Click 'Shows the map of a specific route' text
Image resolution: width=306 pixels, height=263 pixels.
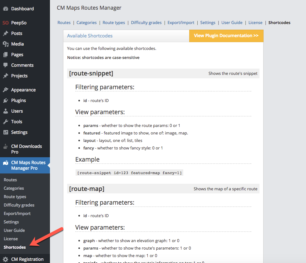225,189
